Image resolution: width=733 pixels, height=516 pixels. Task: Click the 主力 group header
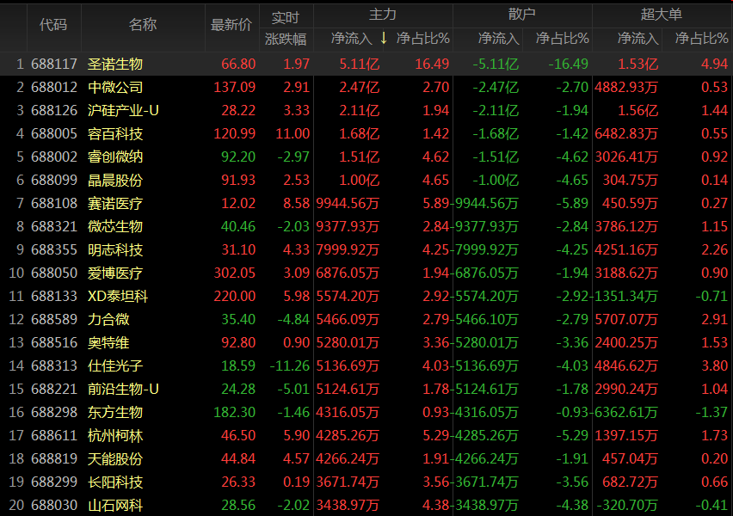pos(382,15)
